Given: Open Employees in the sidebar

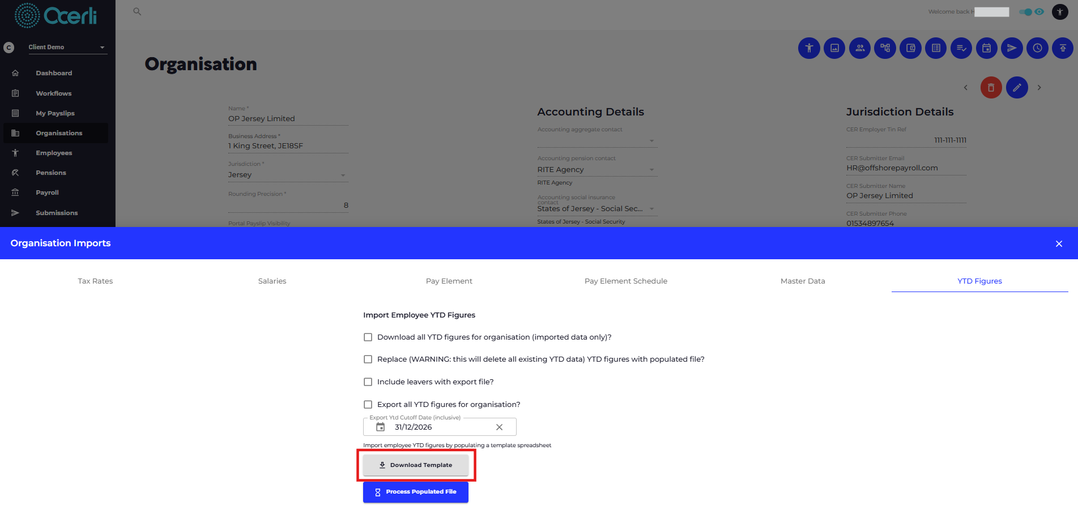Looking at the screenshot, I should [x=55, y=153].
